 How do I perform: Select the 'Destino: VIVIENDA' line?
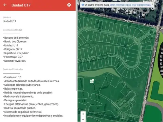coord(14,61)
